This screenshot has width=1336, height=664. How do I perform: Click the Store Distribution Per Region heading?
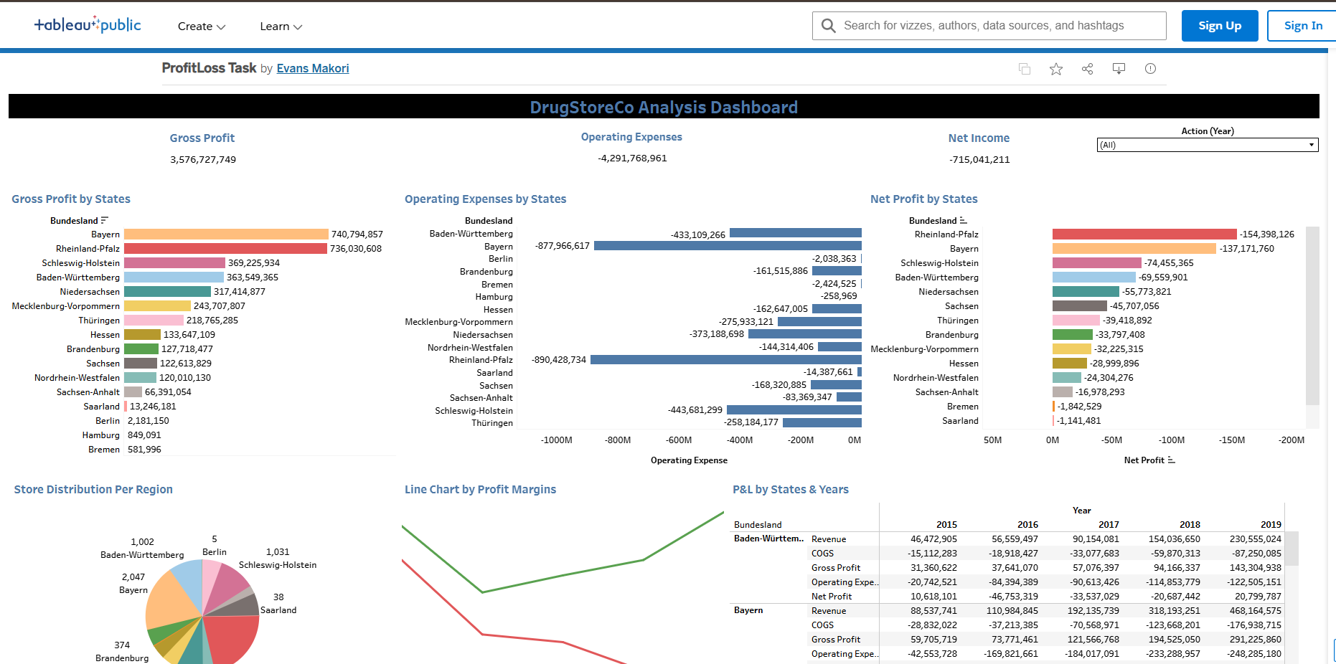[x=93, y=490]
